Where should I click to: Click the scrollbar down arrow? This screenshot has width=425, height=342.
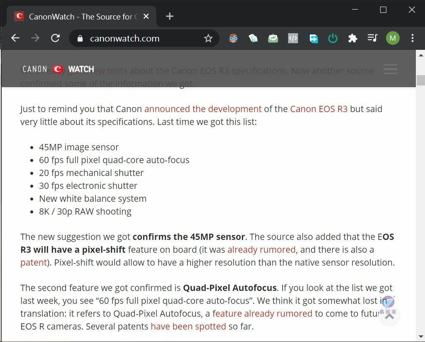coord(421,337)
